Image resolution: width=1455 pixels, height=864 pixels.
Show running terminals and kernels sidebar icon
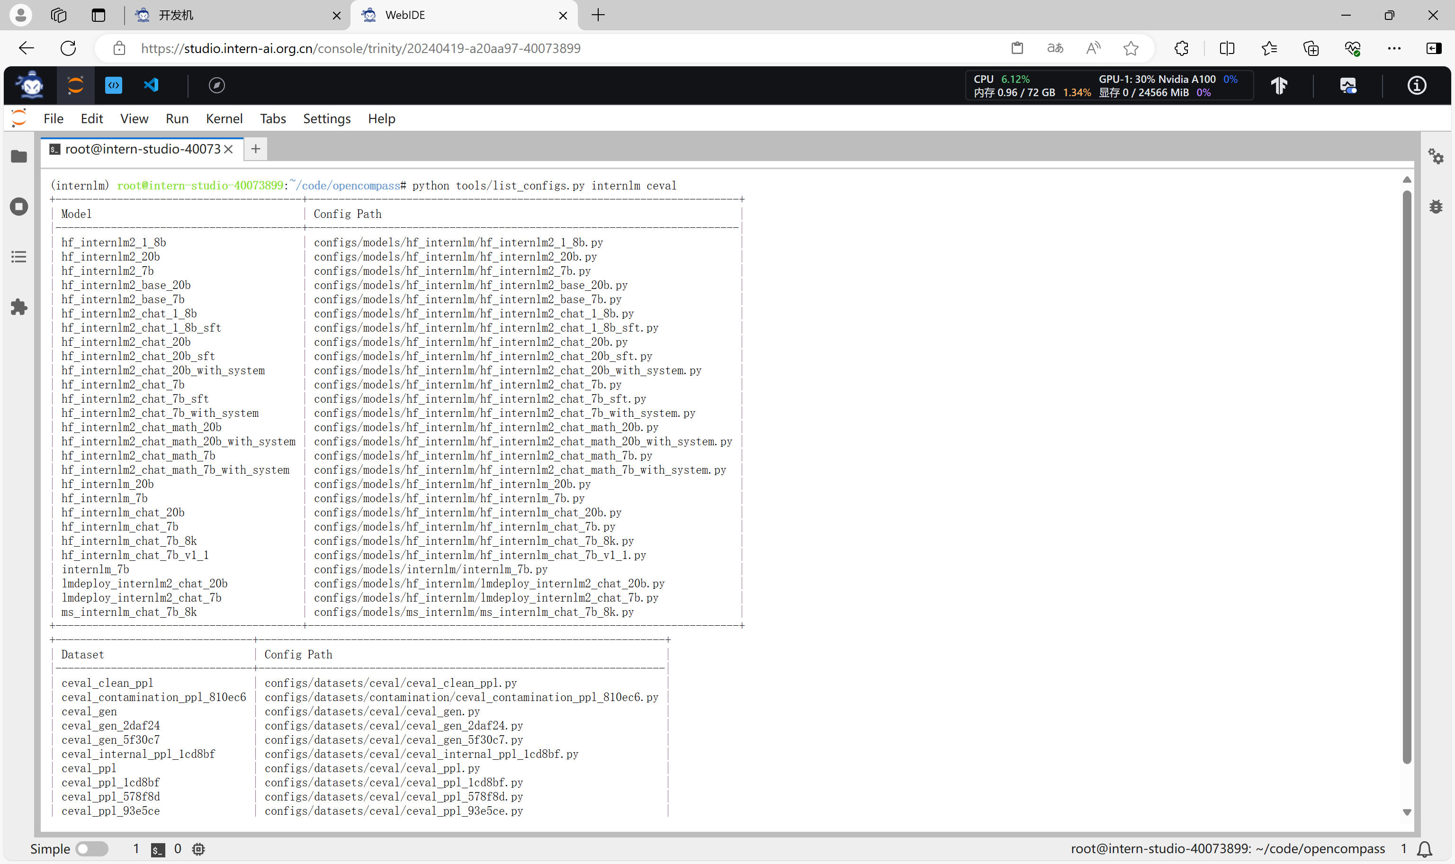[x=19, y=207]
